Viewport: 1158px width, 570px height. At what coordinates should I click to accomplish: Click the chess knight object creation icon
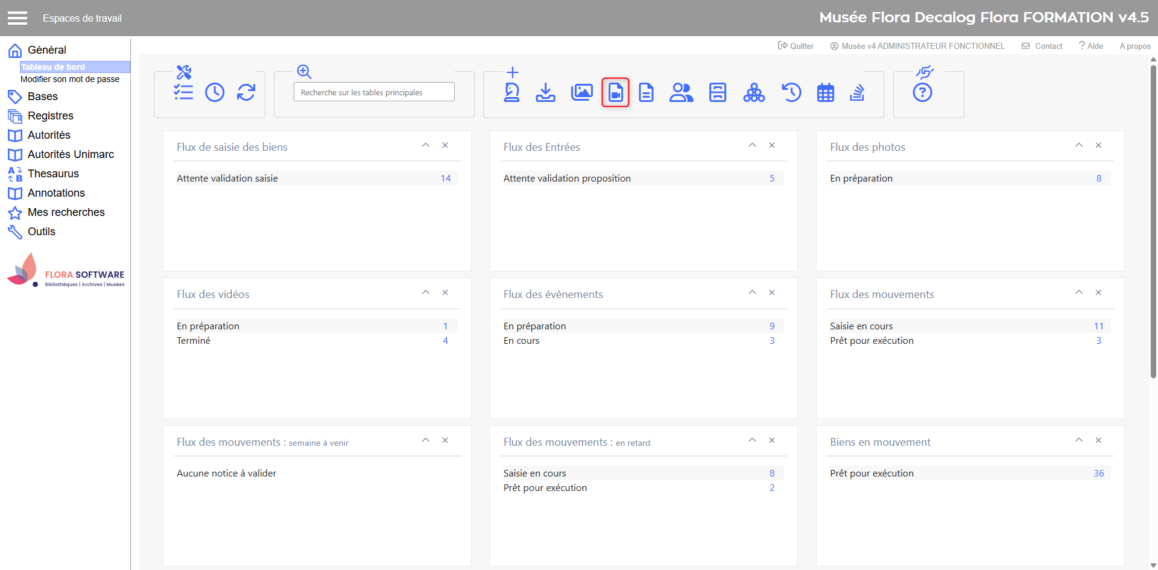(511, 92)
